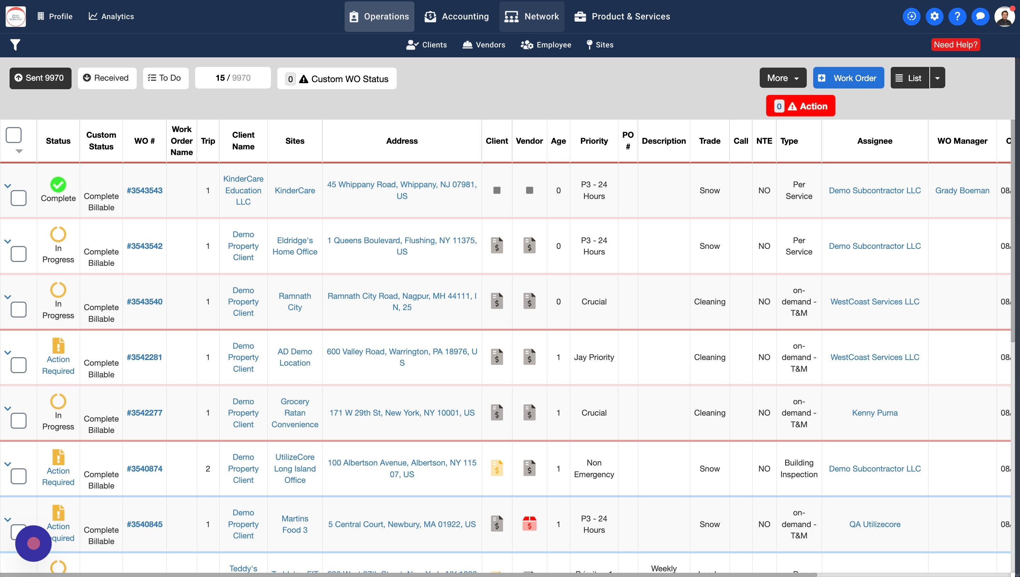Open work order link #3543542
1020x577 pixels.
click(x=144, y=246)
